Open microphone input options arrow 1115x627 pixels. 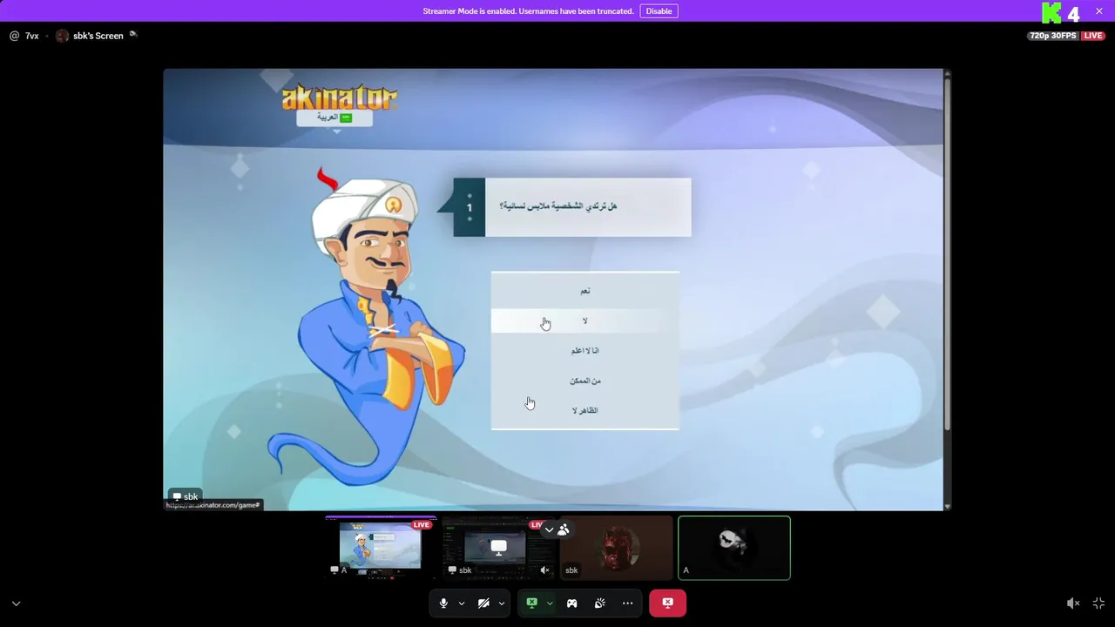[462, 603]
